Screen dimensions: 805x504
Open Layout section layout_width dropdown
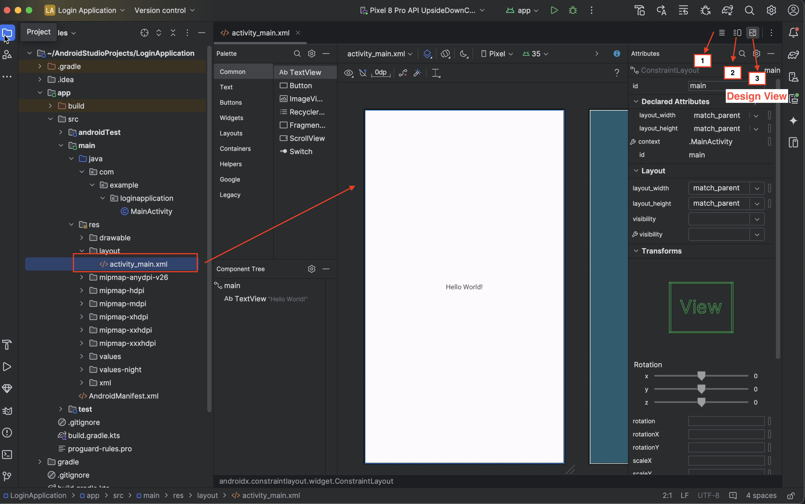click(757, 188)
